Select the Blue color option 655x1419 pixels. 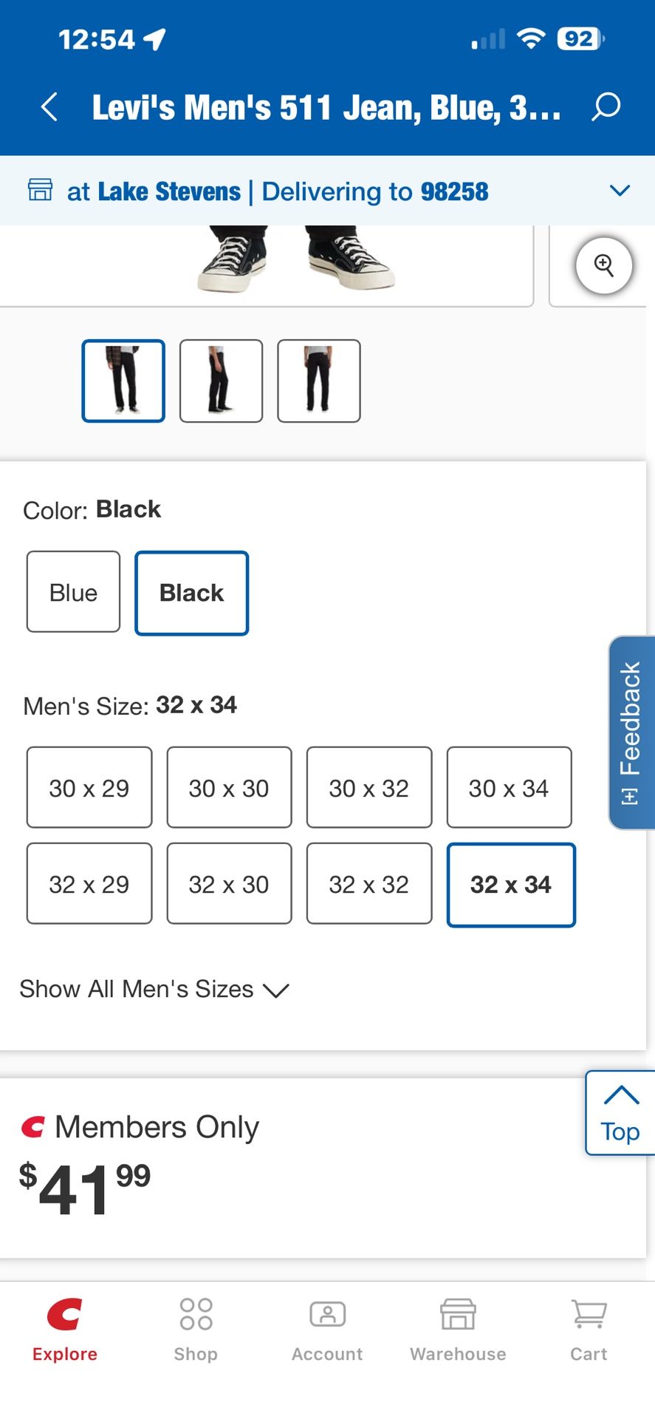[x=73, y=592]
